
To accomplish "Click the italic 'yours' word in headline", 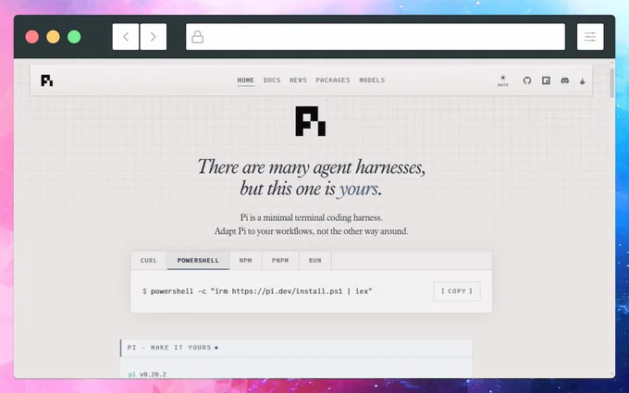I will [x=358, y=189].
